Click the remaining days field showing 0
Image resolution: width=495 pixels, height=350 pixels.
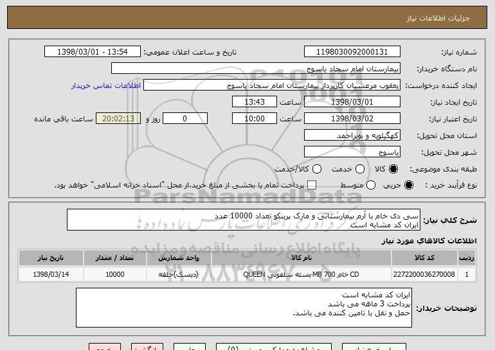tap(185, 119)
